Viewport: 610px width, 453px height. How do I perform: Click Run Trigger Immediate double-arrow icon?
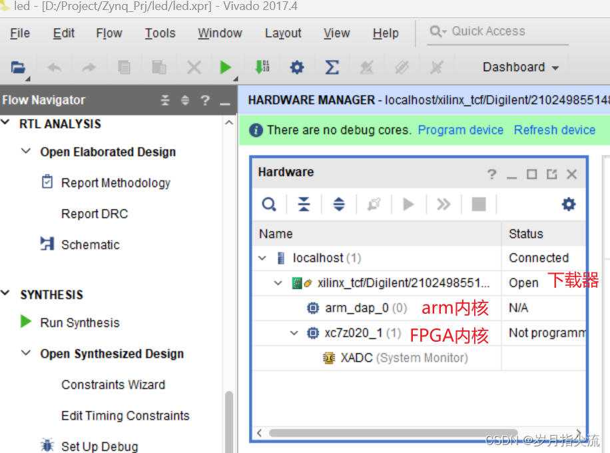[444, 204]
